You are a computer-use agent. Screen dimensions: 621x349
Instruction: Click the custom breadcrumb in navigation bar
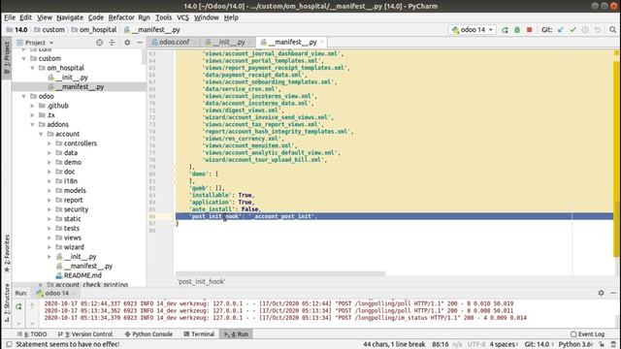point(49,30)
